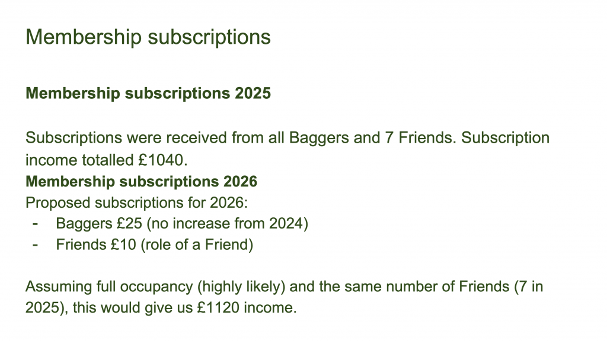Click the dash bullet before "Baggers £25"
The width and height of the screenshot is (607, 341).
tap(35, 224)
